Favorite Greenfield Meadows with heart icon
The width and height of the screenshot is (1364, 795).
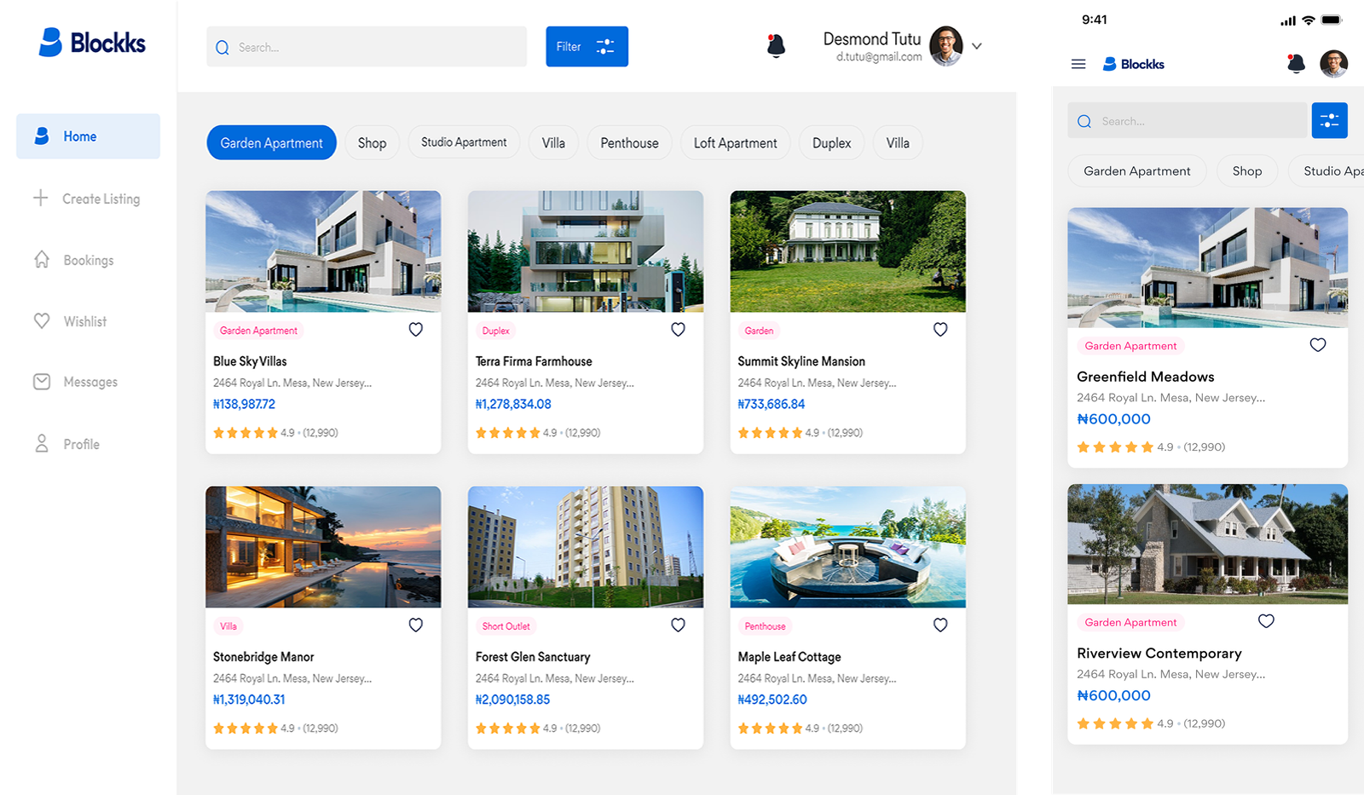tap(1318, 344)
